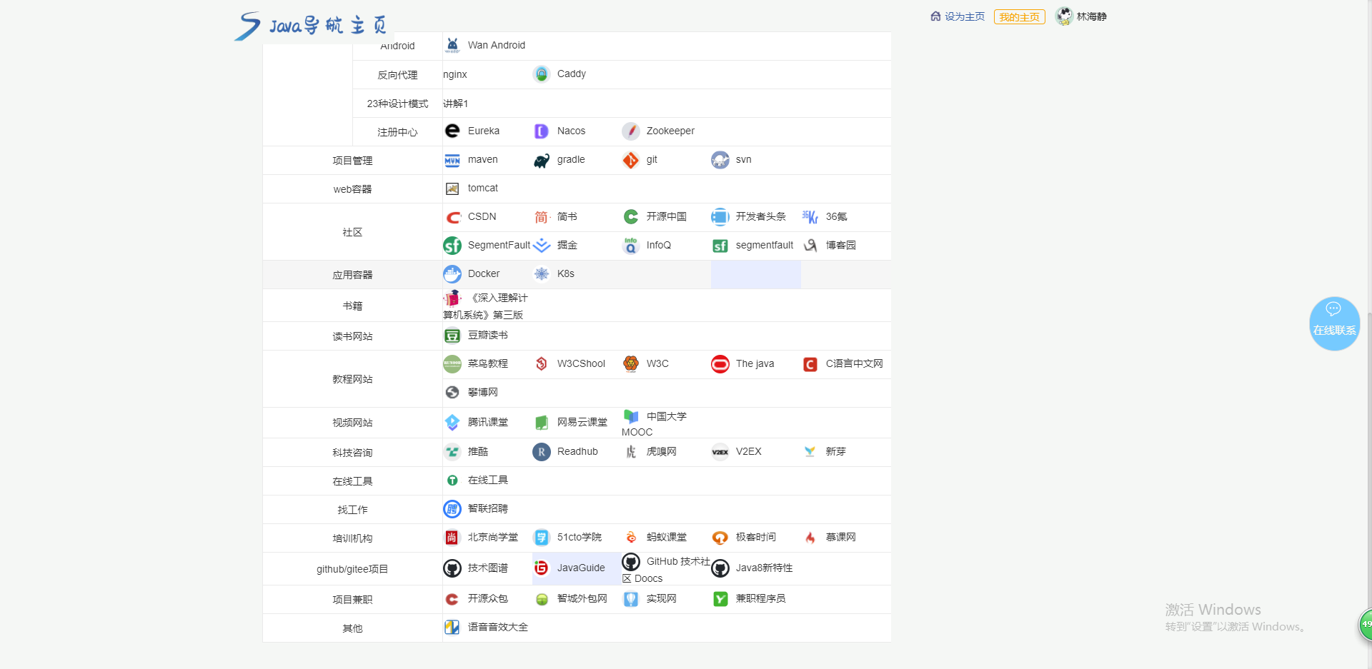Open the 在线工具 link beside its icon

[x=488, y=480]
